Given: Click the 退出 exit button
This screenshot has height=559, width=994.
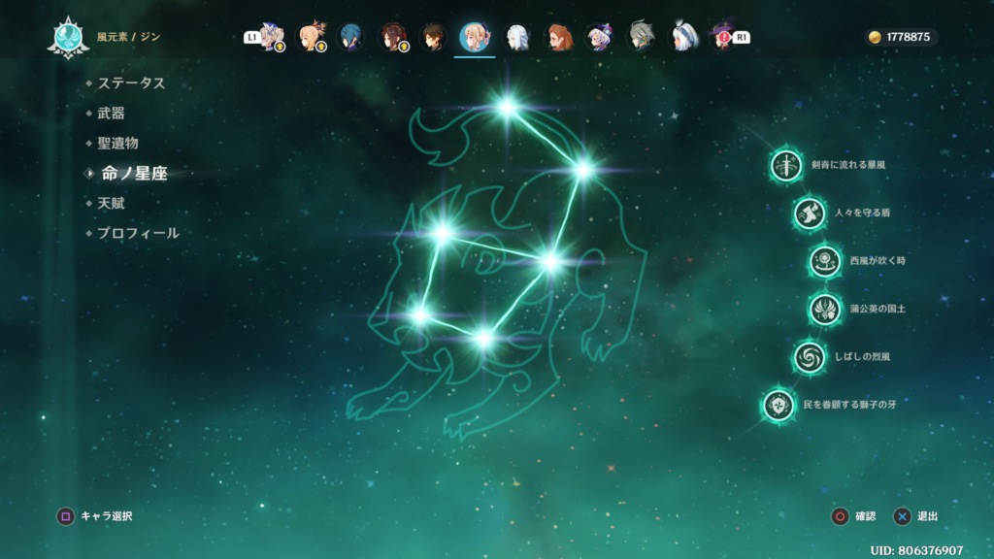Looking at the screenshot, I should (x=916, y=516).
